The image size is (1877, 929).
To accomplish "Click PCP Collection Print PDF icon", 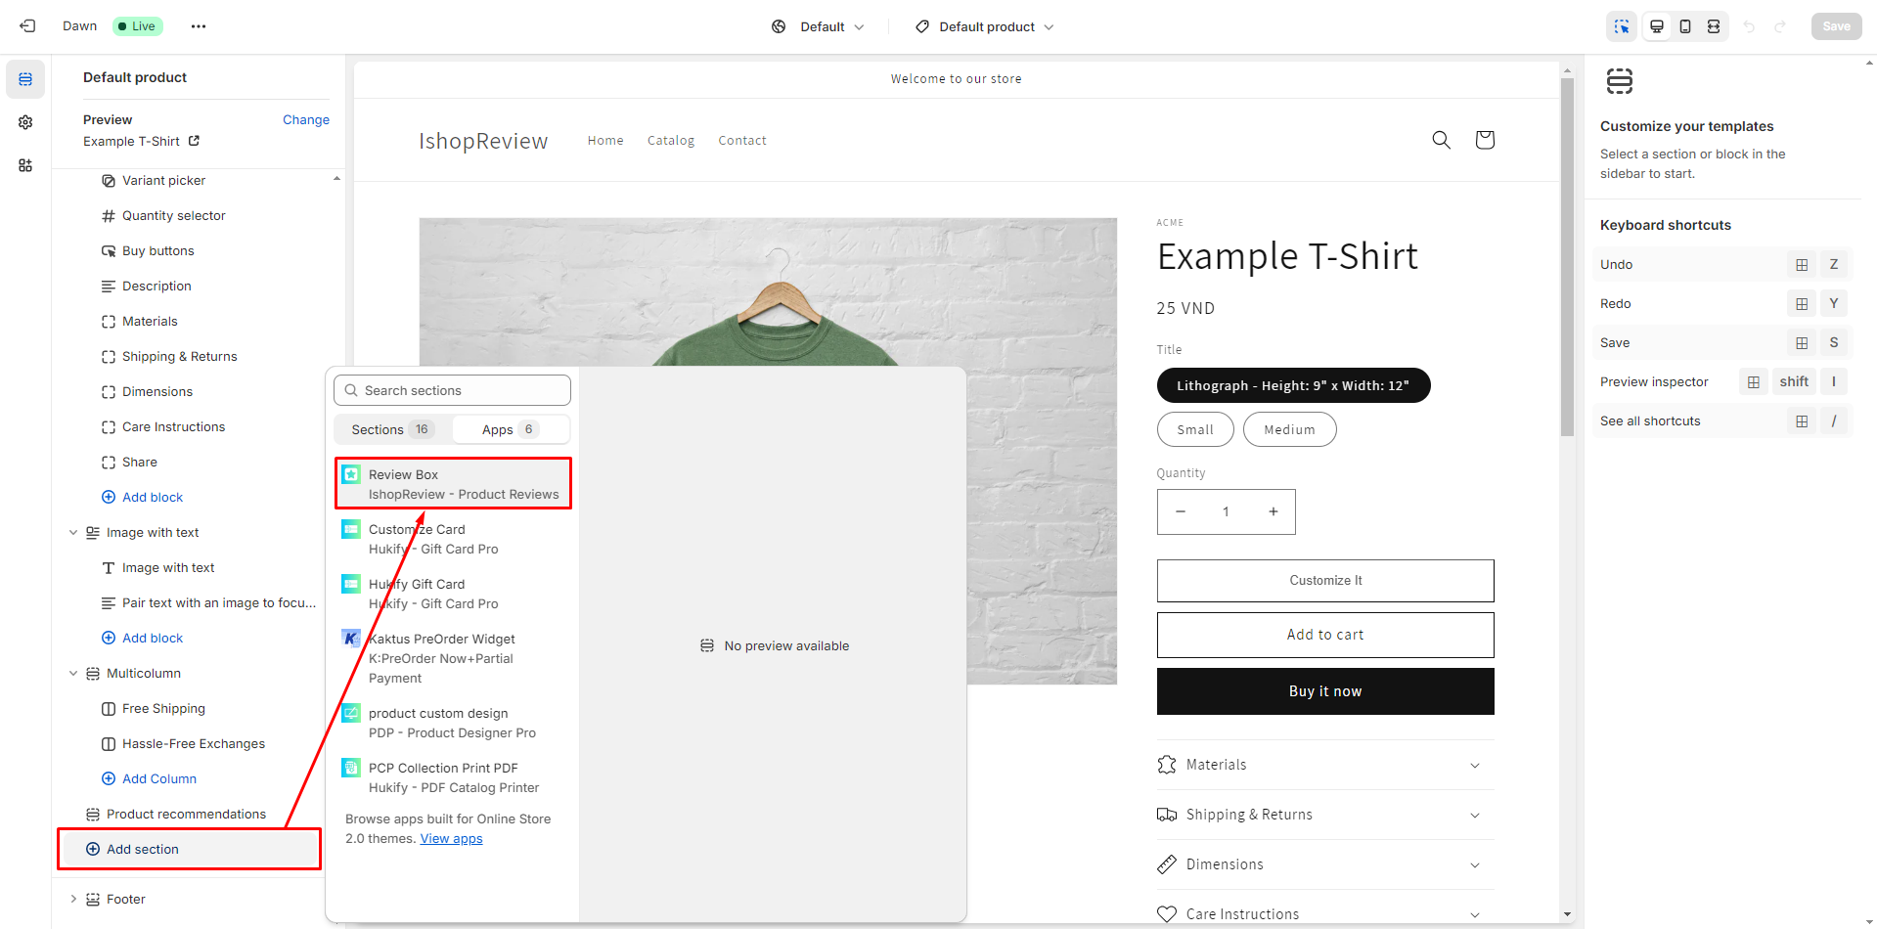I will coord(351,768).
